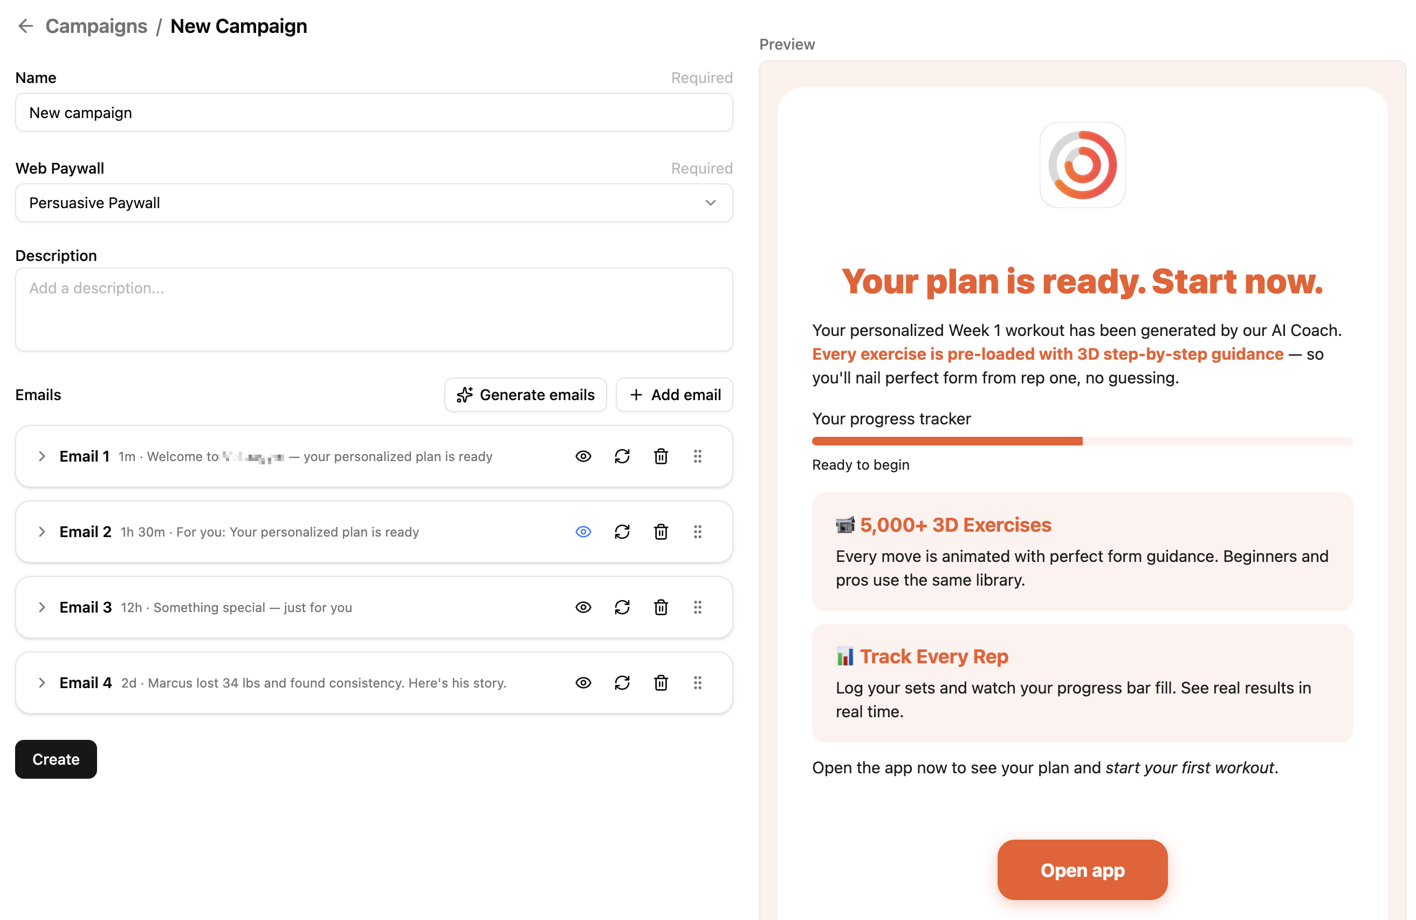This screenshot has width=1416, height=920.
Task: Click drag handle on Email 3 row
Action: coord(697,607)
